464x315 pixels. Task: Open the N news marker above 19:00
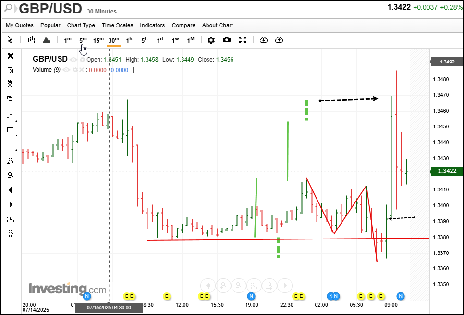pos(251,296)
